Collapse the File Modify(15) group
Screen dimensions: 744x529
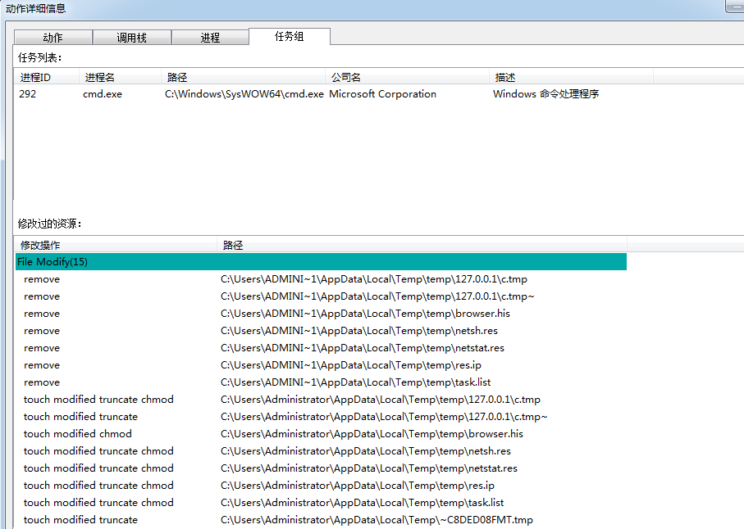pyautogui.click(x=52, y=262)
